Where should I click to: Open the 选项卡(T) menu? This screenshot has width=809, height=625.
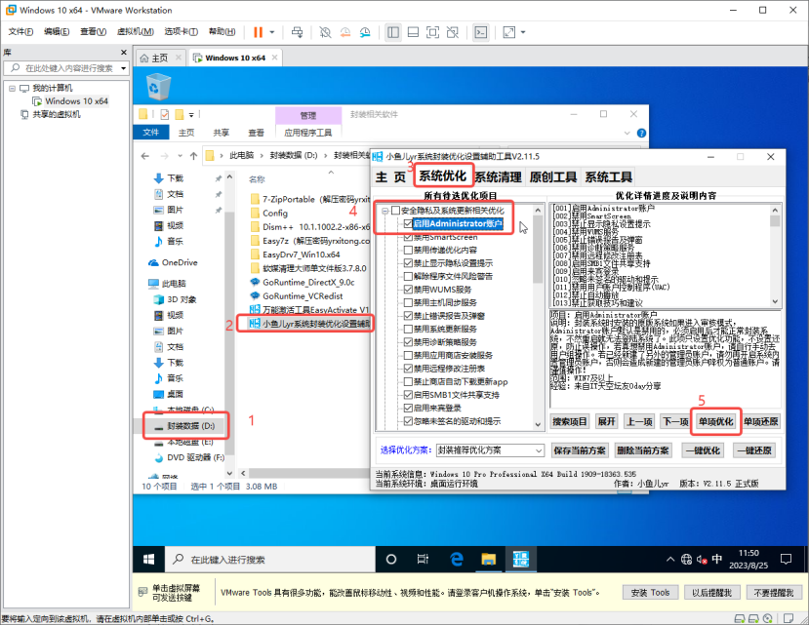[182, 32]
